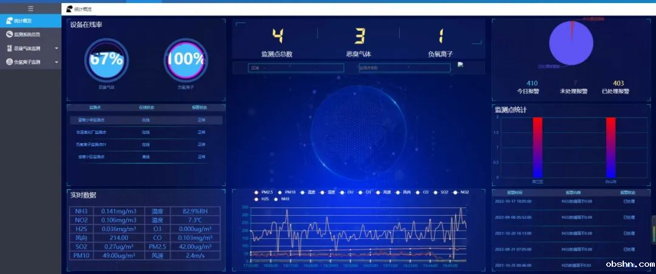The image size is (656, 274).
Task: Expand the 负氧离子监测 submenu arrow
Action: click(x=56, y=62)
